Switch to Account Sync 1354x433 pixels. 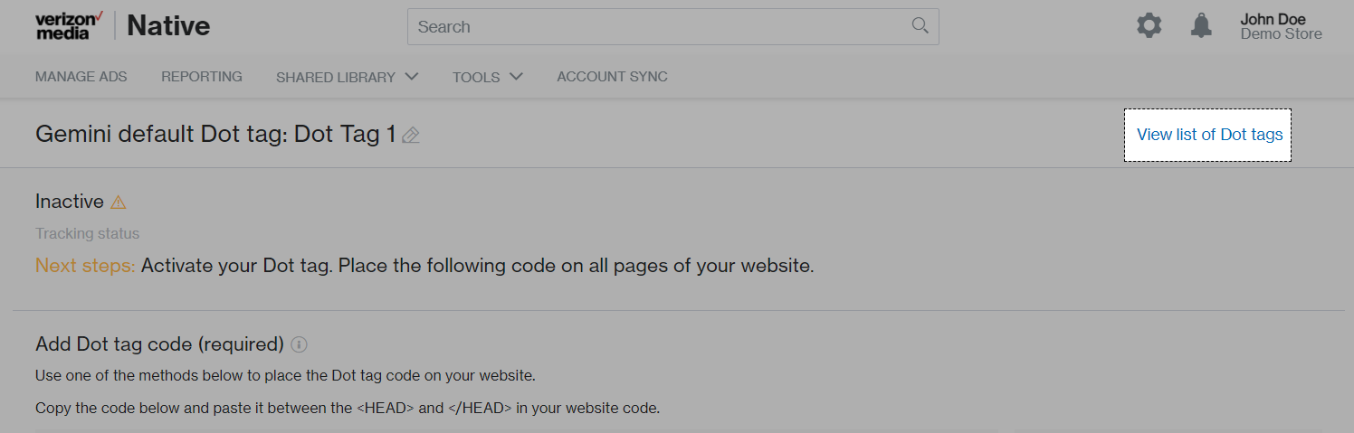[612, 77]
